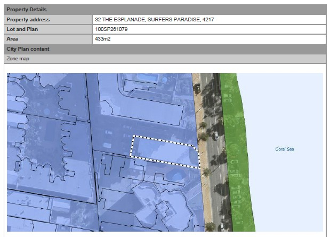The height and width of the screenshot is (237, 330).
Task: Click the Area row label
Action: [x=12, y=39]
